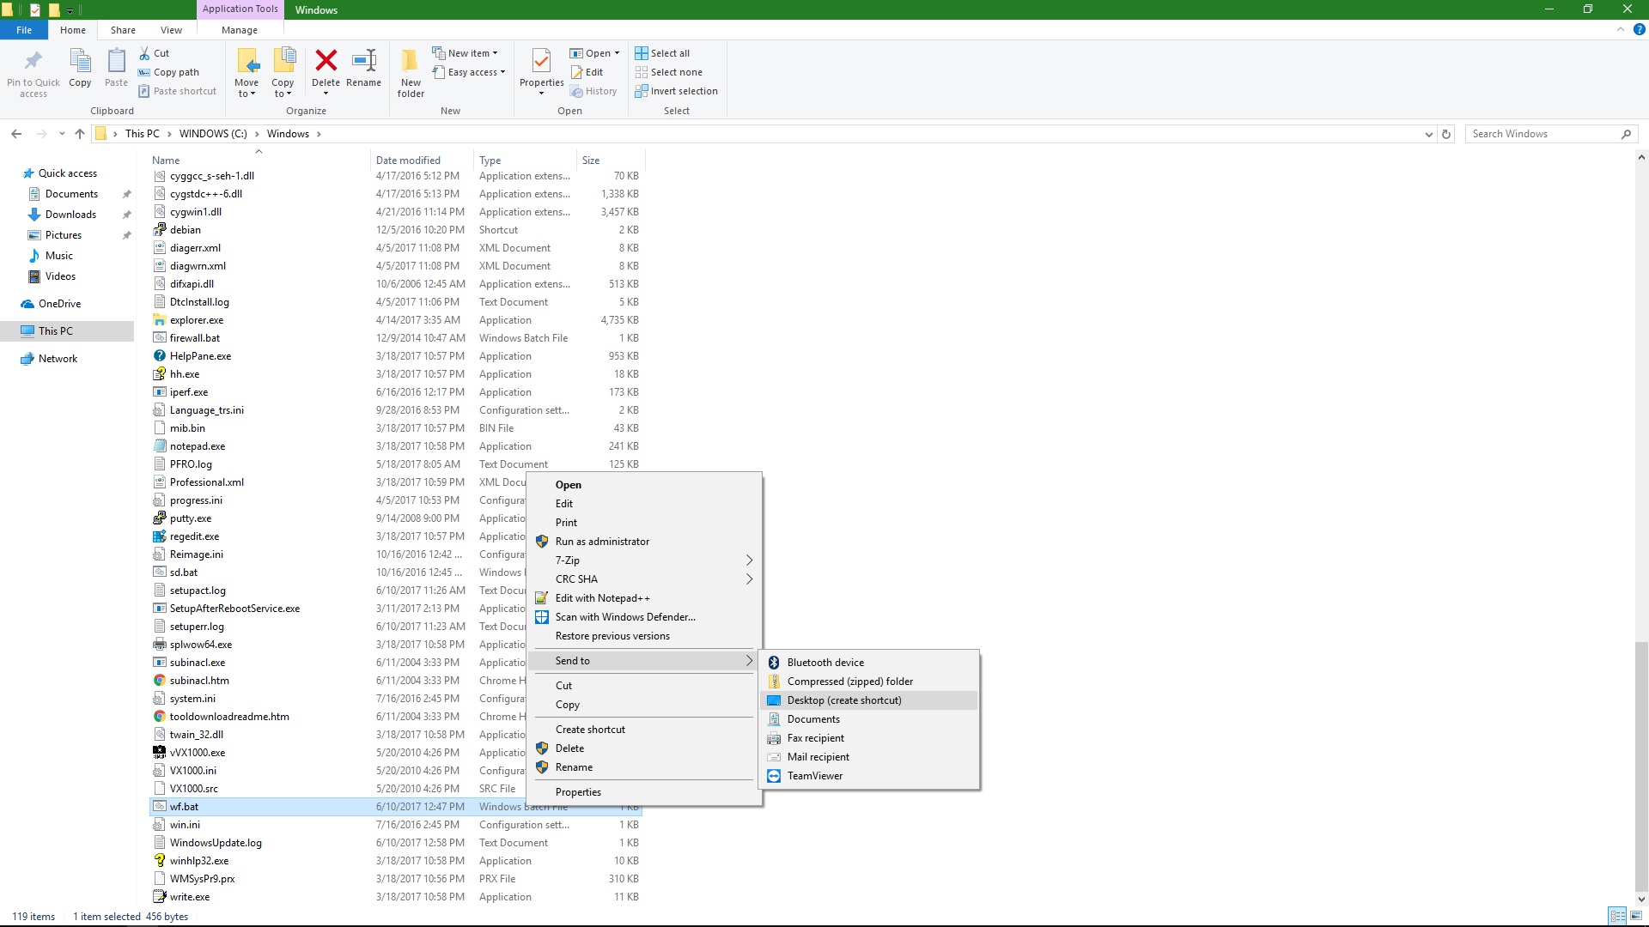Choose Scan with Windows Defender
This screenshot has width=1649, height=927.
click(x=644, y=617)
